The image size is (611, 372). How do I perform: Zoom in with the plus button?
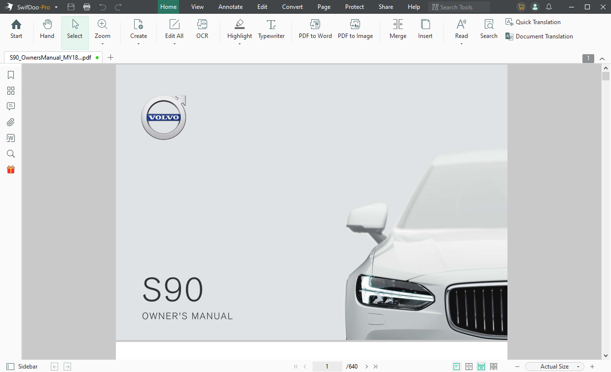592,367
